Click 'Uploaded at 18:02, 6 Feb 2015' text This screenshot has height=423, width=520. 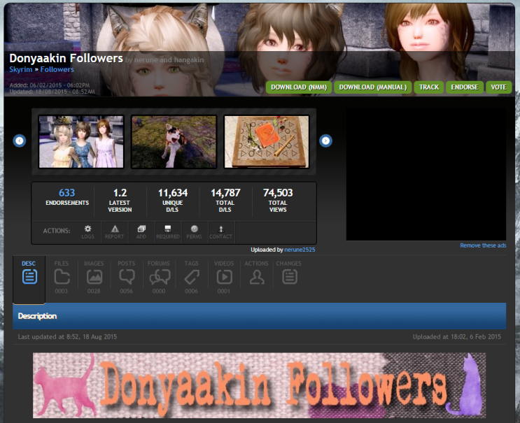pos(456,337)
